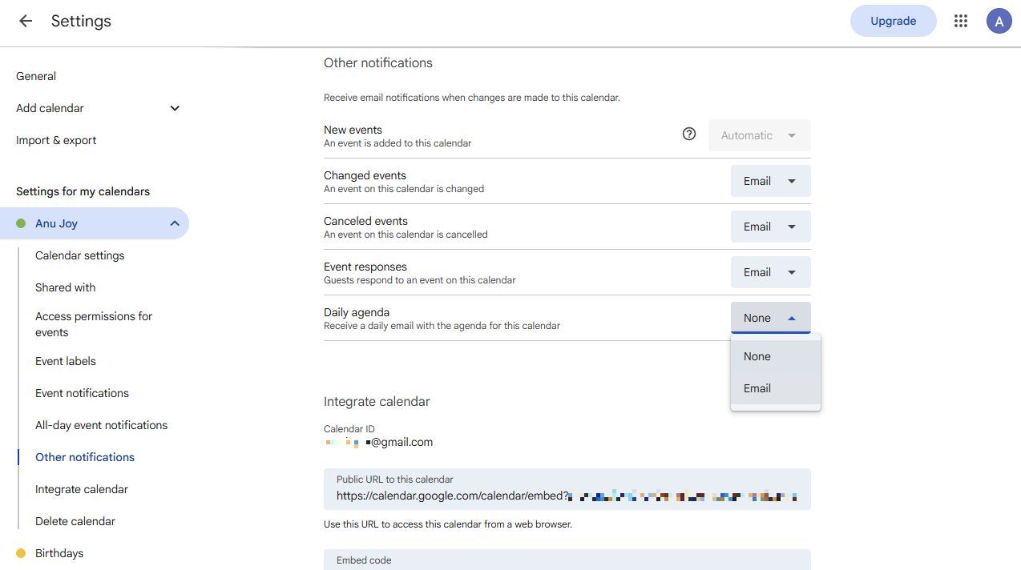Open Import & export settings
Image resolution: width=1021 pixels, height=570 pixels.
click(x=56, y=140)
